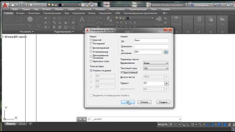The width and height of the screenshot is (235, 132).
Task: Toggle ortho mode in status bar
Action: (188, 124)
